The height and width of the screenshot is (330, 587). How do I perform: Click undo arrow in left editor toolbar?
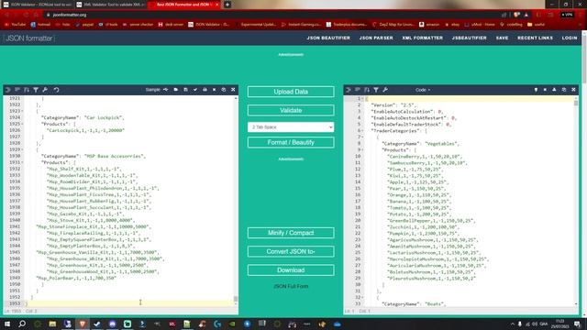[x=56, y=90]
